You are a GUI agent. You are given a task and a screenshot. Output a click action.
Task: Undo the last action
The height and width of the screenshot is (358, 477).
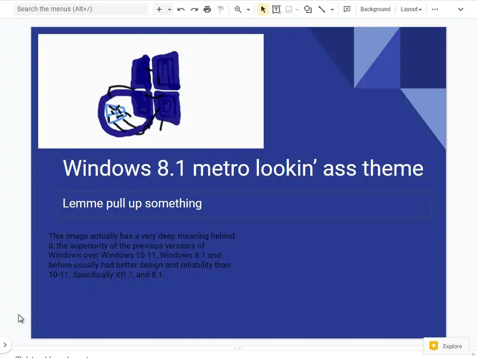181,9
